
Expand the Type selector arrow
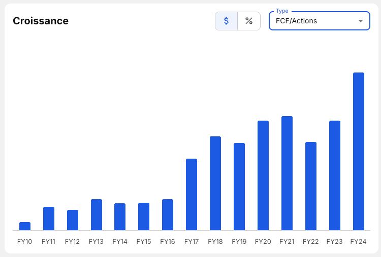tap(361, 21)
